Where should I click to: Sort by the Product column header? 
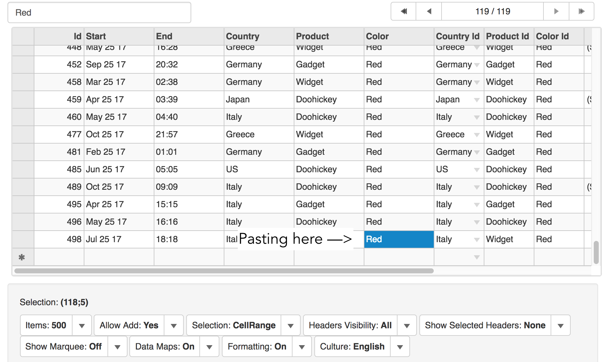(312, 36)
